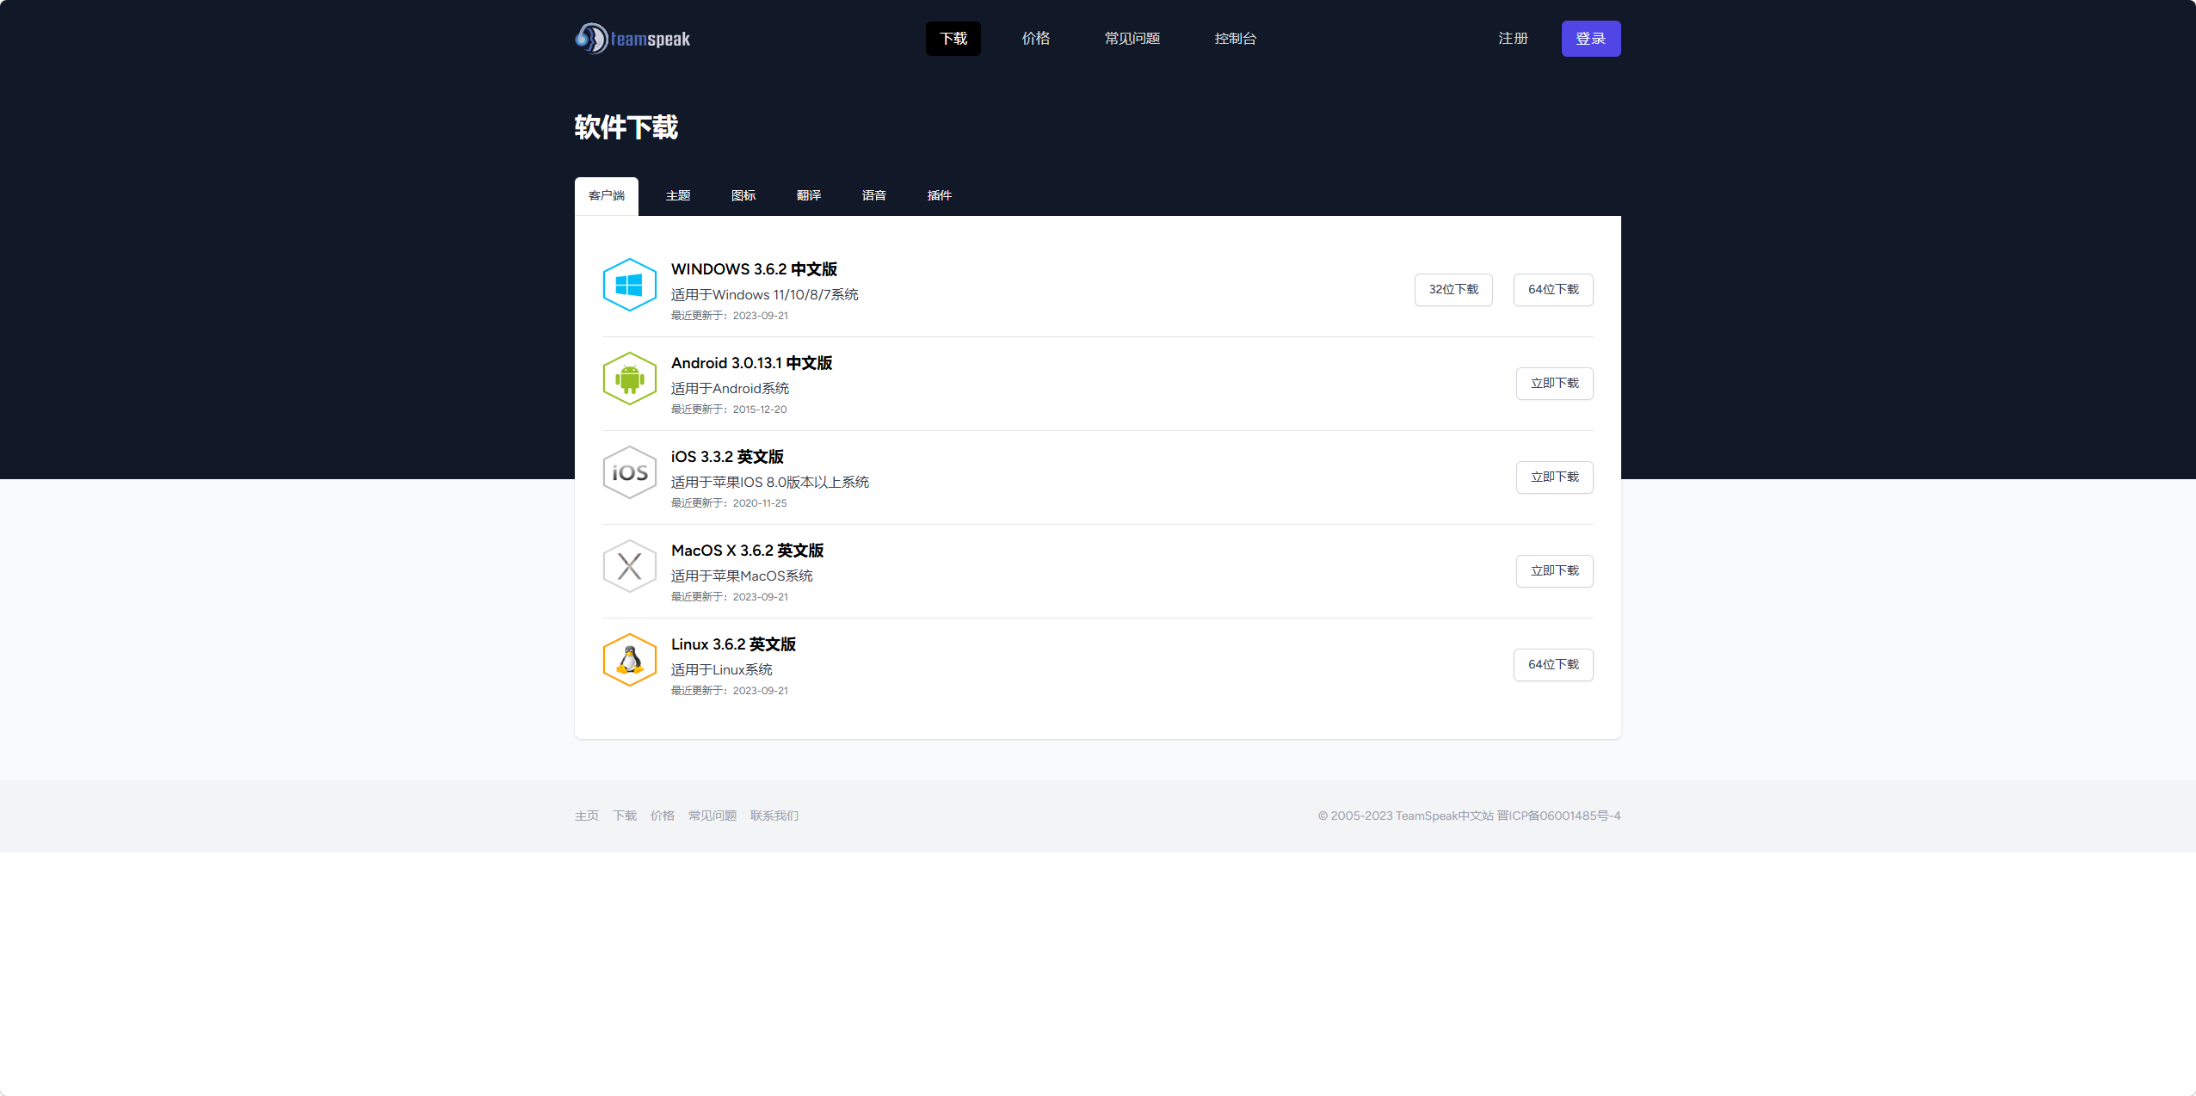Click the footer 下载 link
Viewport: 2196px width, 1096px height.
(x=625, y=816)
